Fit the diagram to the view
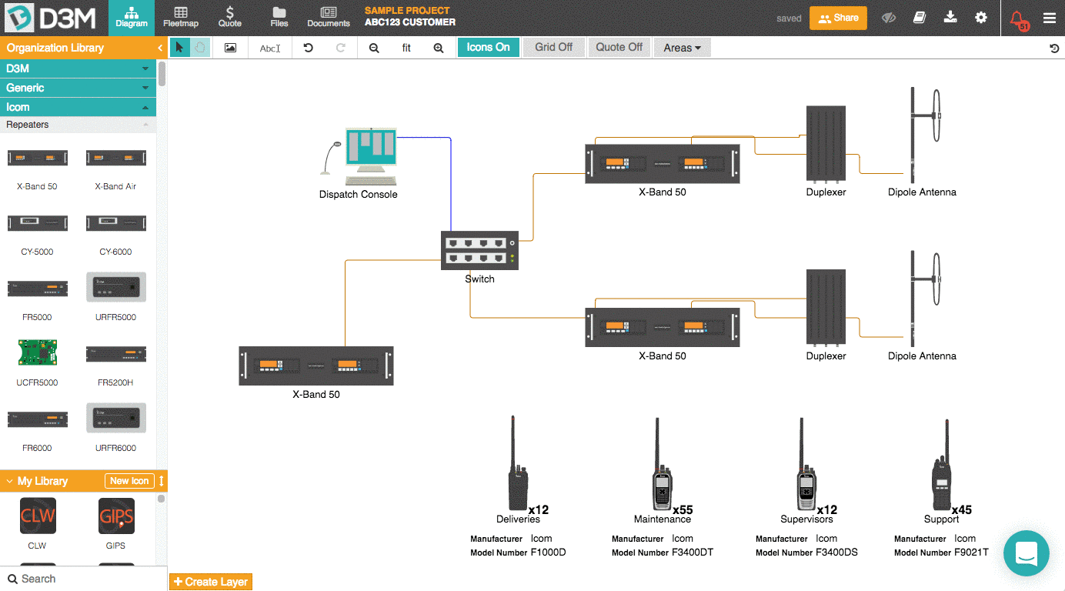 (x=406, y=48)
